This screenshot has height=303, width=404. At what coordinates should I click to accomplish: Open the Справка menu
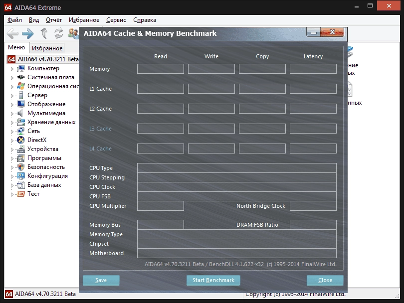pyautogui.click(x=145, y=20)
